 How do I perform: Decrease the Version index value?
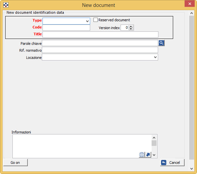click(x=131, y=29)
